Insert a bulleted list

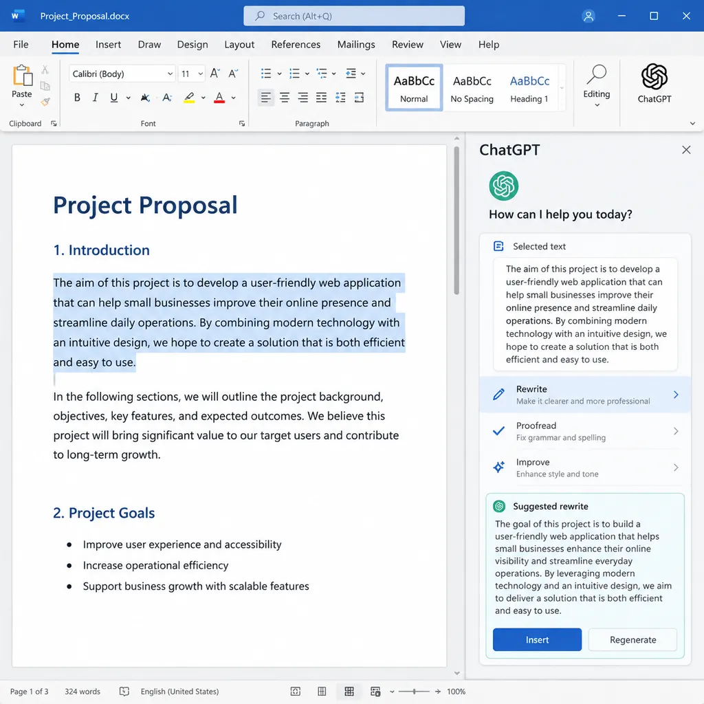coord(266,73)
